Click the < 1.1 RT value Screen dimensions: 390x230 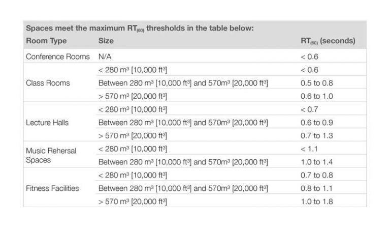(309, 149)
